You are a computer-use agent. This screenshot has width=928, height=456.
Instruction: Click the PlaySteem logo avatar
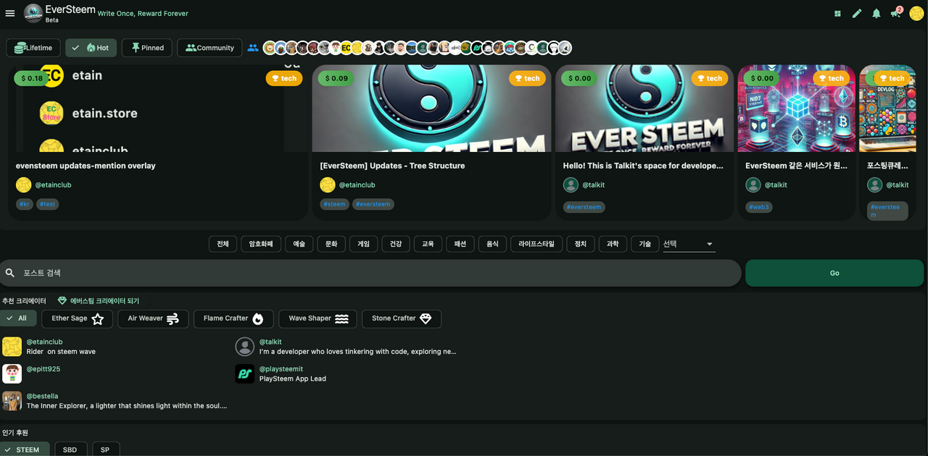tap(245, 374)
